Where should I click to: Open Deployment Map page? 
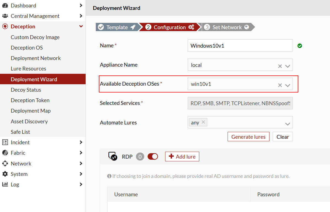(x=31, y=111)
